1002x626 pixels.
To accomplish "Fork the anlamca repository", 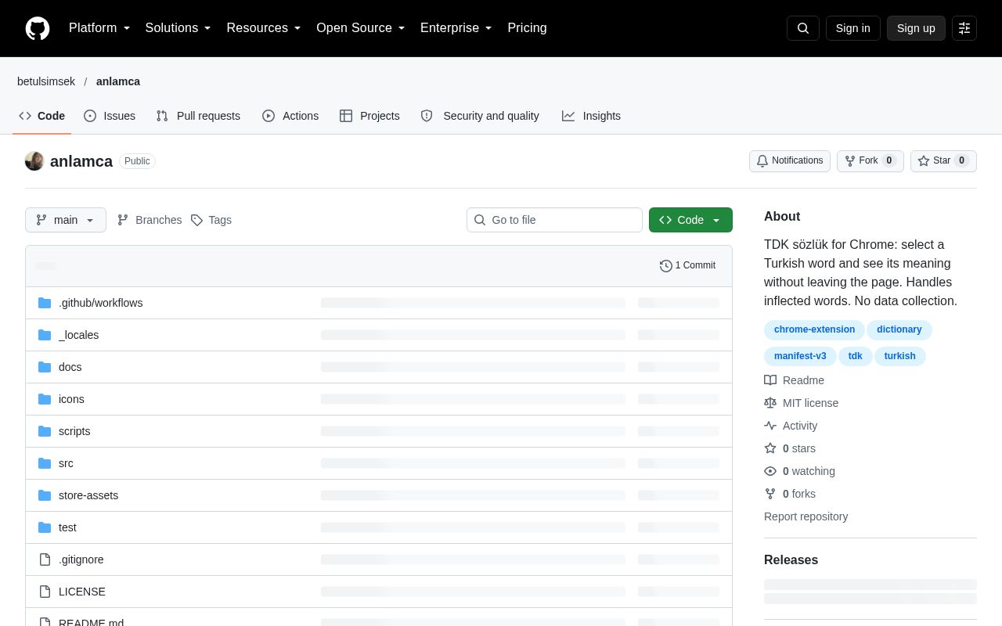I will [x=870, y=161].
